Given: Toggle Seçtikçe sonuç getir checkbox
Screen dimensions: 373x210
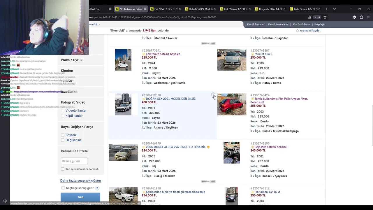Looking at the screenshot, I should (x=63, y=188).
